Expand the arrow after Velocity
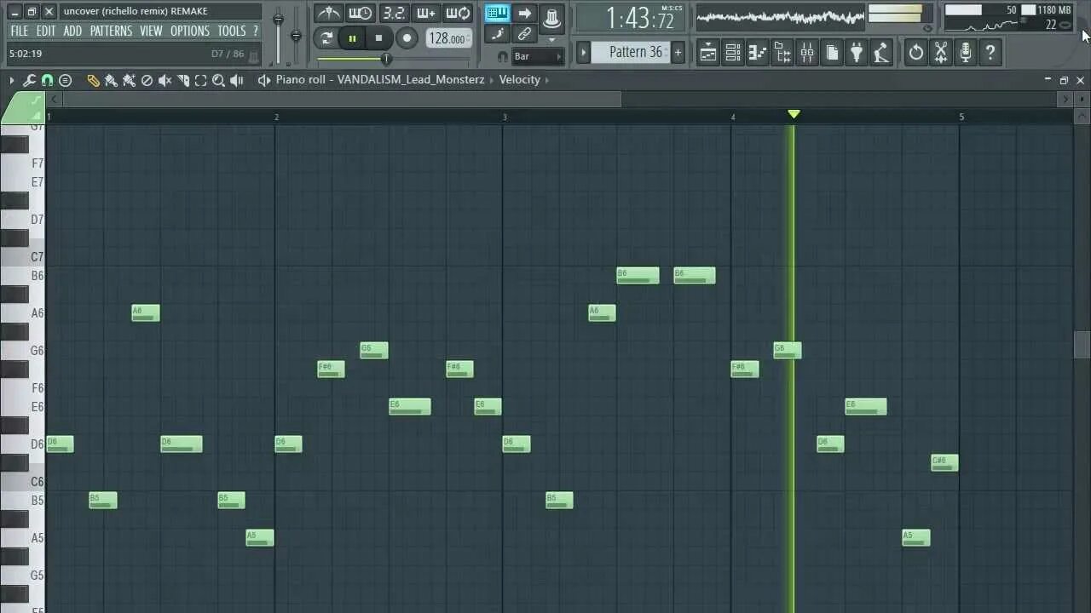Image resolution: width=1091 pixels, height=613 pixels. [547, 80]
